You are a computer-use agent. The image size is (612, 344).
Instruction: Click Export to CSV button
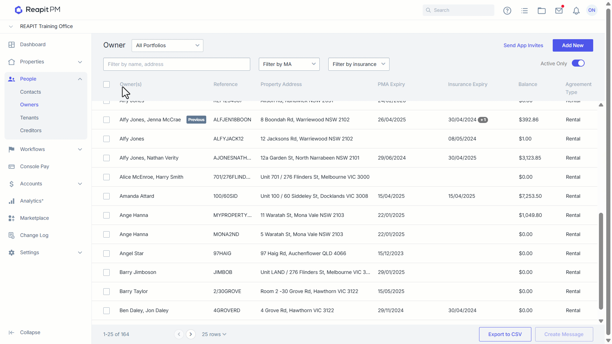click(x=505, y=334)
